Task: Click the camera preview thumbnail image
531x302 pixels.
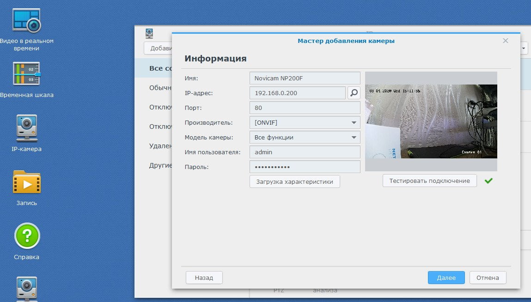Action: tap(431, 121)
